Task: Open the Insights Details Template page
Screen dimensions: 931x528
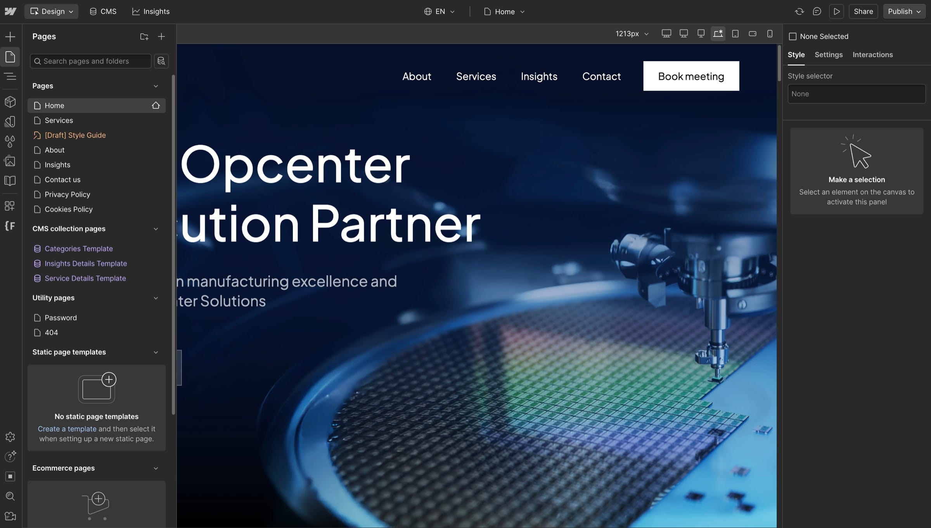Action: click(97, 263)
